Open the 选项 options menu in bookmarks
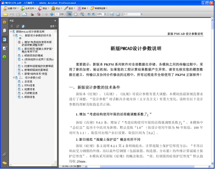This screenshot has height=169, width=215. 53,26
